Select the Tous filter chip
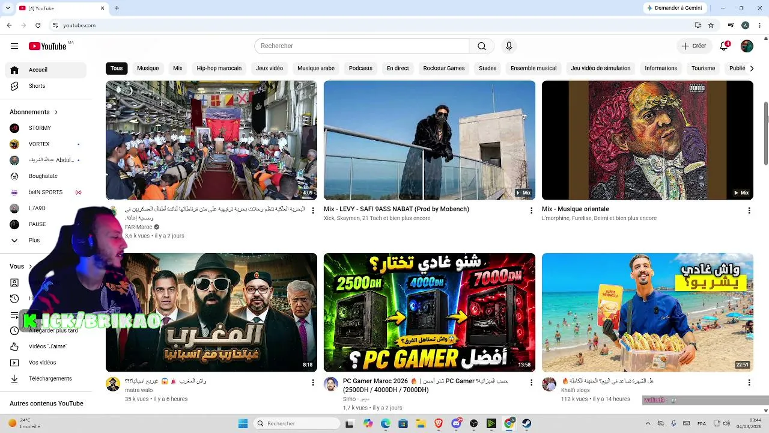The height and width of the screenshot is (433, 769). point(117,69)
